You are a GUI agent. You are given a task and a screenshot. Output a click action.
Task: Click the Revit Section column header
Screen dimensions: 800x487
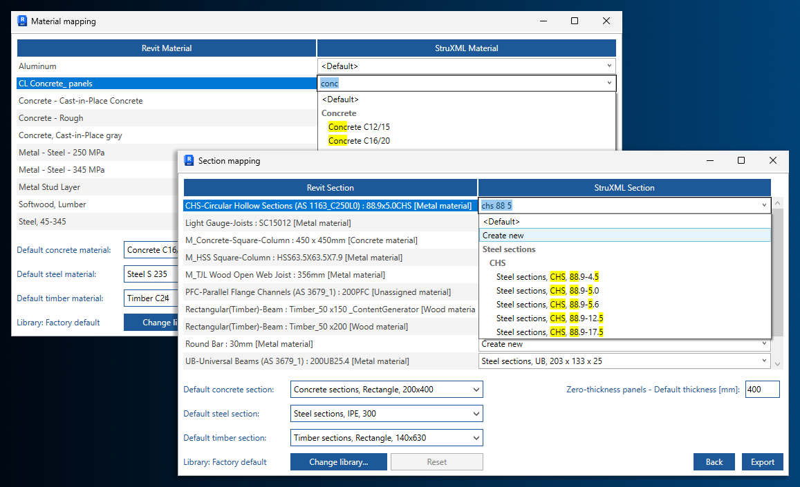[x=330, y=188]
